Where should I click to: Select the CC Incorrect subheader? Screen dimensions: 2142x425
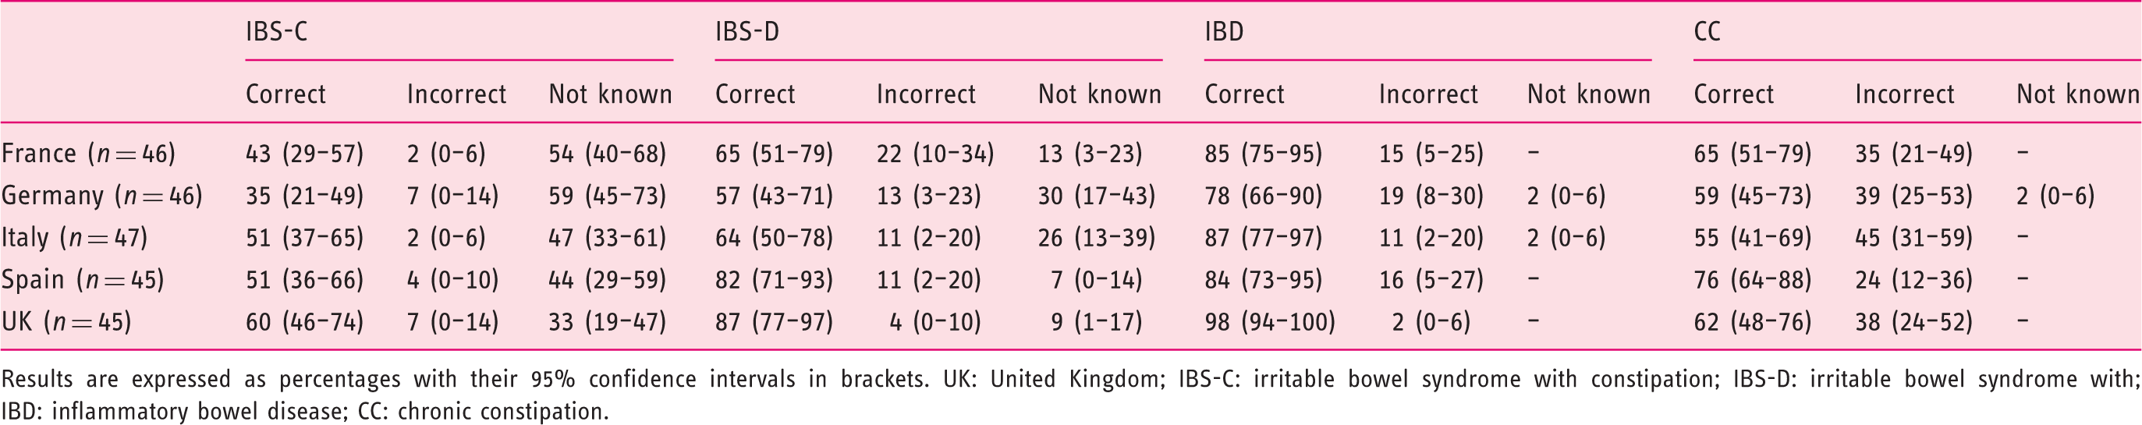click(x=1904, y=94)
